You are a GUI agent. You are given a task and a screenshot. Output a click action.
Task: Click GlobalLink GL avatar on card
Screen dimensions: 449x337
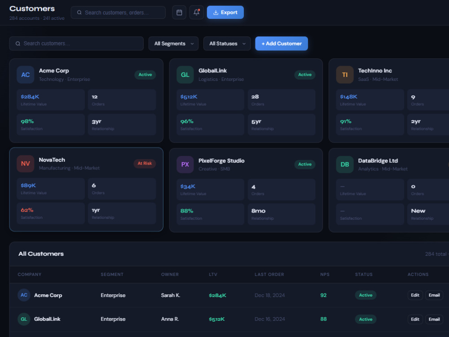185,75
